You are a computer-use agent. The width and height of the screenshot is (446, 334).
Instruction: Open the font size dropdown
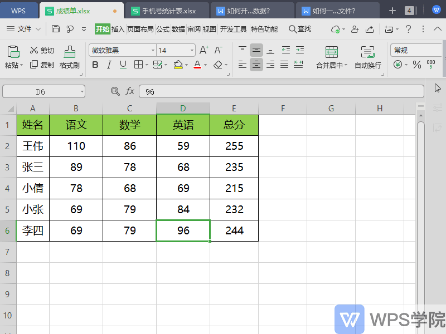point(192,50)
